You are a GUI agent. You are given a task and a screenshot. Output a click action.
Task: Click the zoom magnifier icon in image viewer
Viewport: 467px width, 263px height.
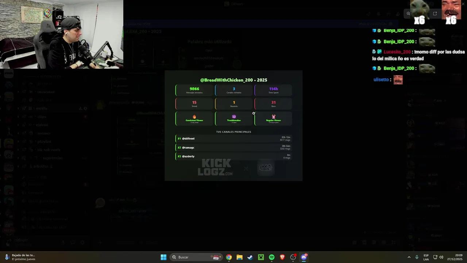(408, 14)
